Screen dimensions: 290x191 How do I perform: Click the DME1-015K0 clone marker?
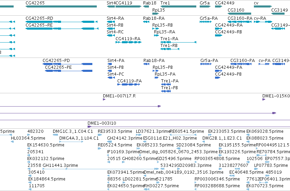coord(264,99)
